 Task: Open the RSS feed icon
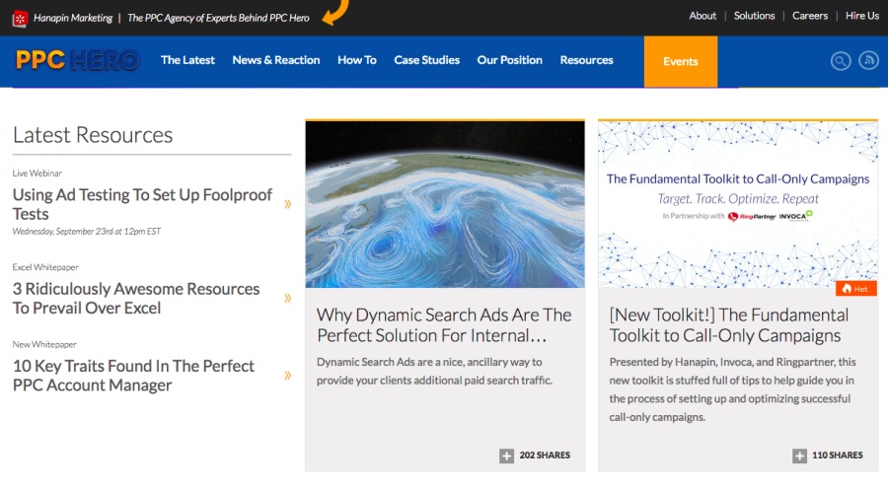click(868, 60)
